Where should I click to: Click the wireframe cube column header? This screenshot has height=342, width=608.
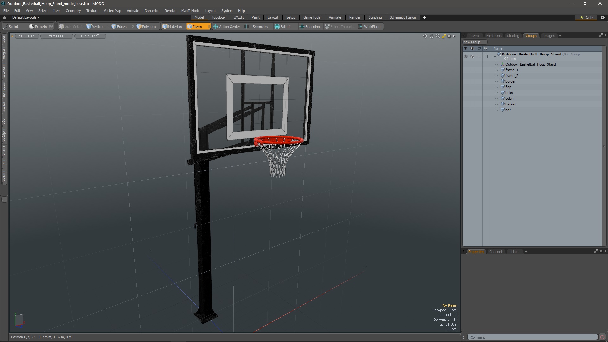click(479, 48)
